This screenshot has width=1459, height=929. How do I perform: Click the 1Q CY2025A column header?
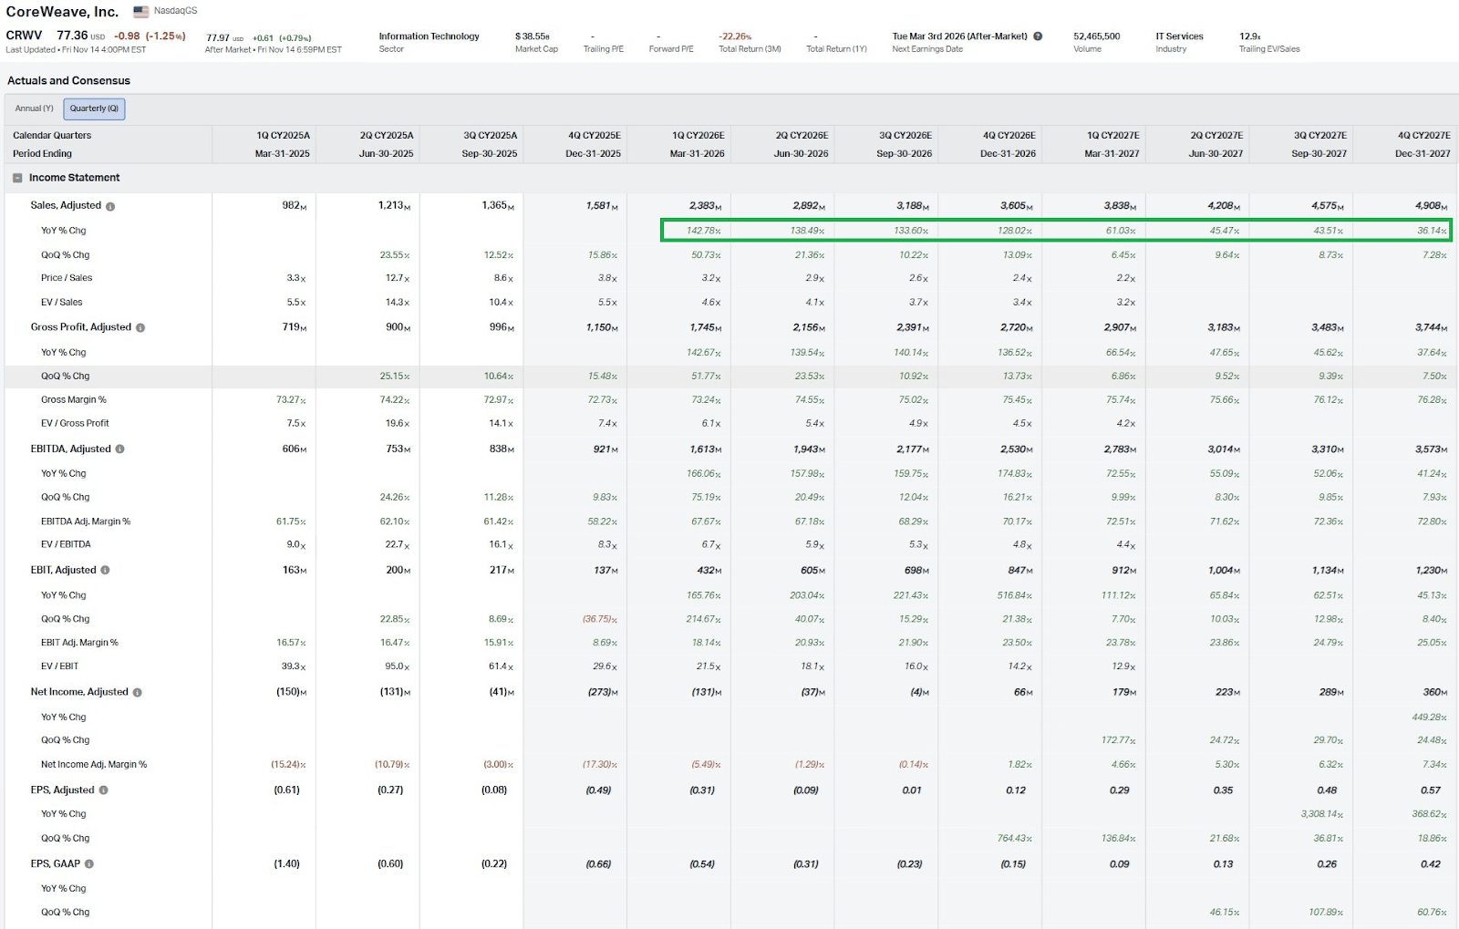click(283, 136)
